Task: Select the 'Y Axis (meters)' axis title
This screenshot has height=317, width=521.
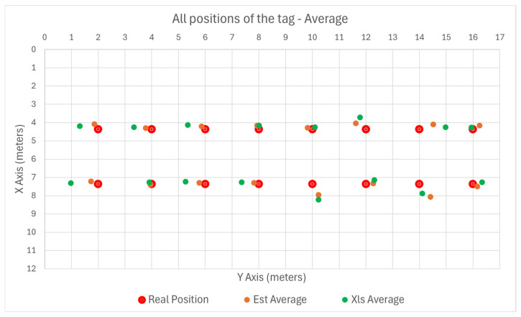Action: click(x=272, y=277)
